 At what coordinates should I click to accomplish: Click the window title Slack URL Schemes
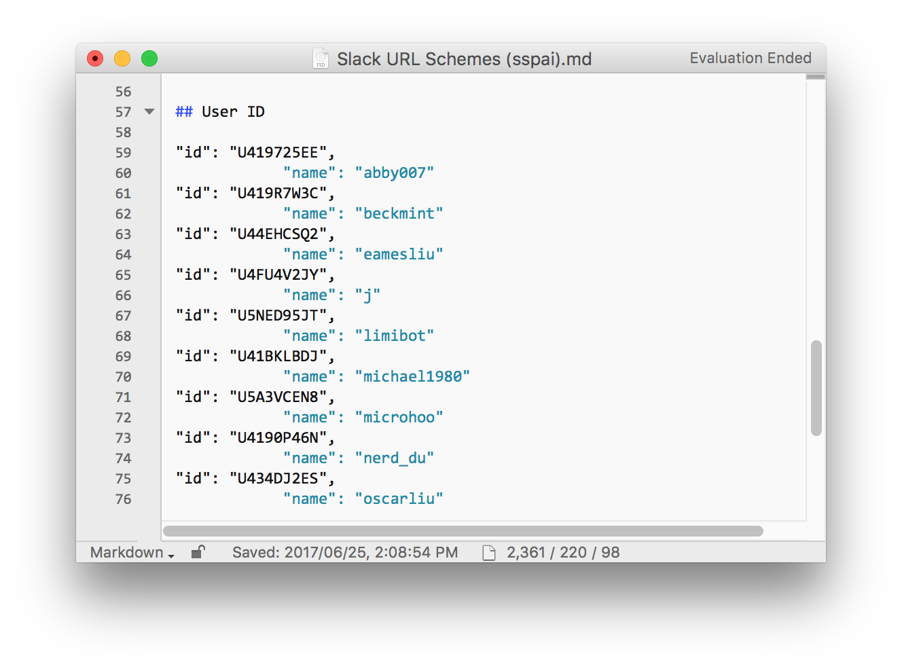464,59
